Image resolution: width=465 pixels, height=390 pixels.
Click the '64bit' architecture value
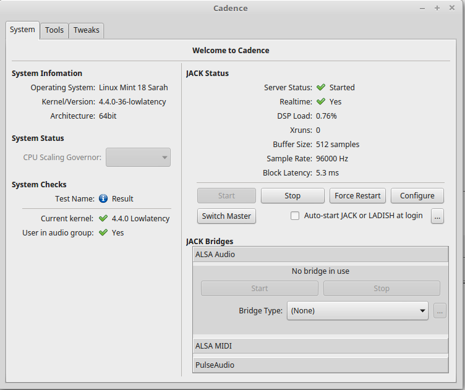pyautogui.click(x=108, y=116)
